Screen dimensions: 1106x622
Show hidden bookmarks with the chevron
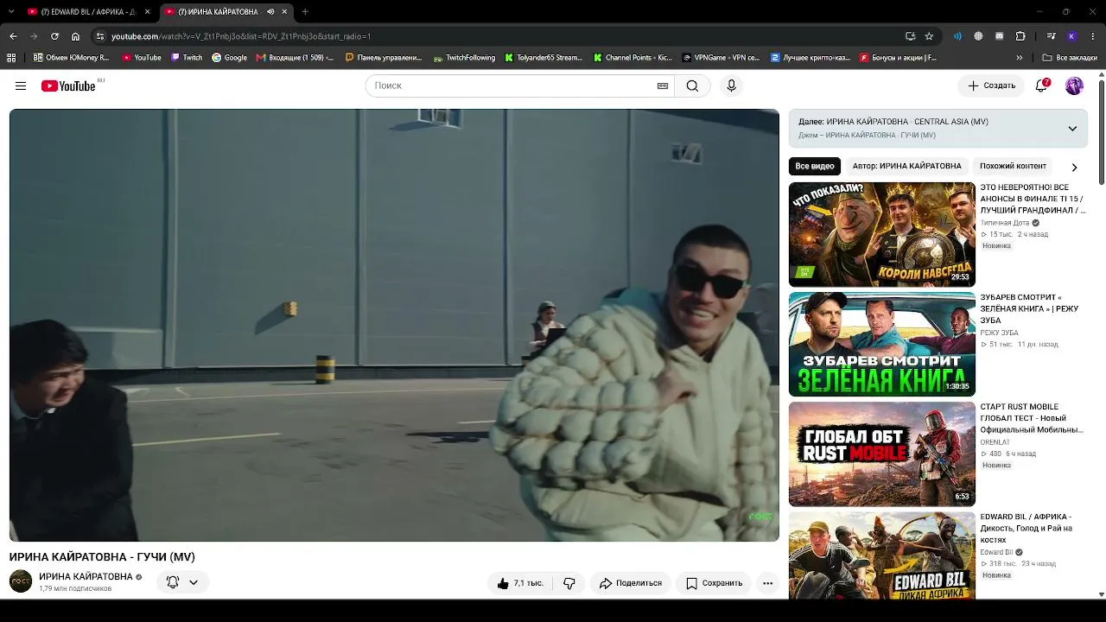1020,58
